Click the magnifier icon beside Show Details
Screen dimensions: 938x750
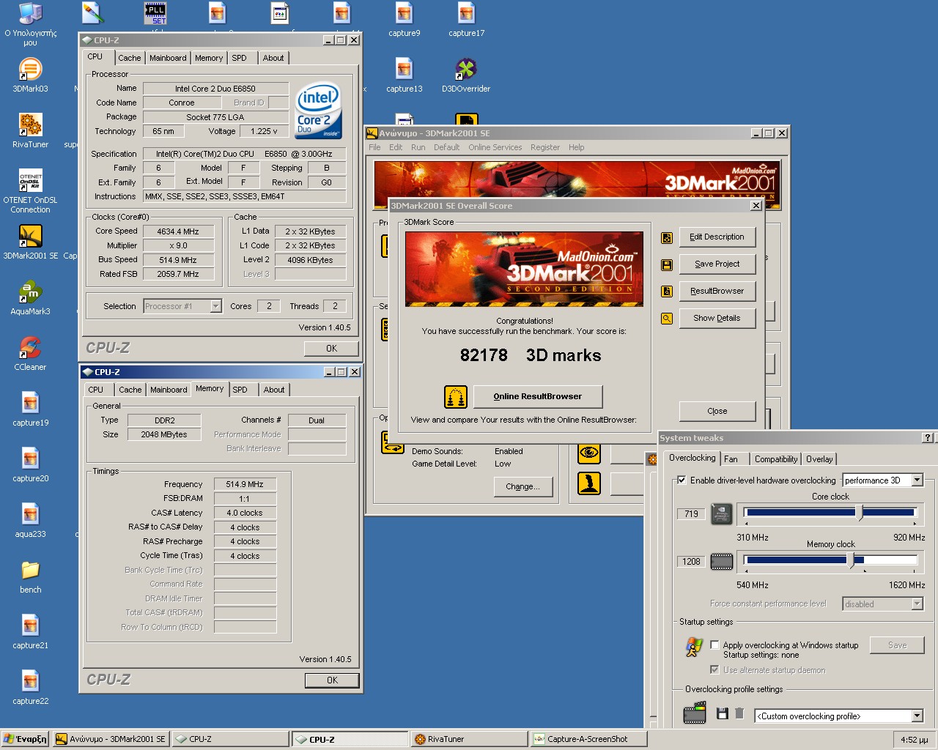pyautogui.click(x=667, y=319)
